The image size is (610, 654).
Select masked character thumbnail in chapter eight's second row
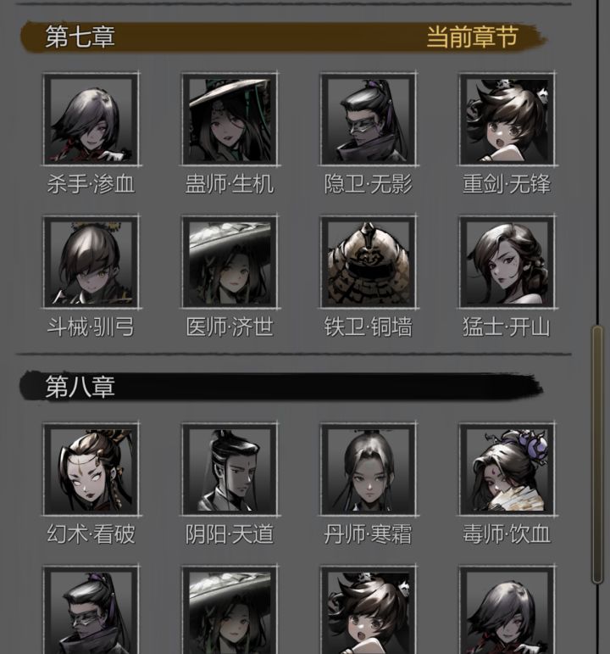pos(91,610)
